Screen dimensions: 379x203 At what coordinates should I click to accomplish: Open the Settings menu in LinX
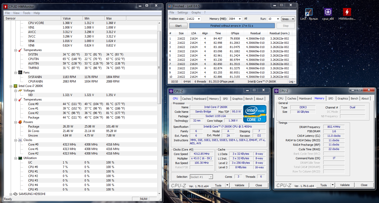[183, 12]
